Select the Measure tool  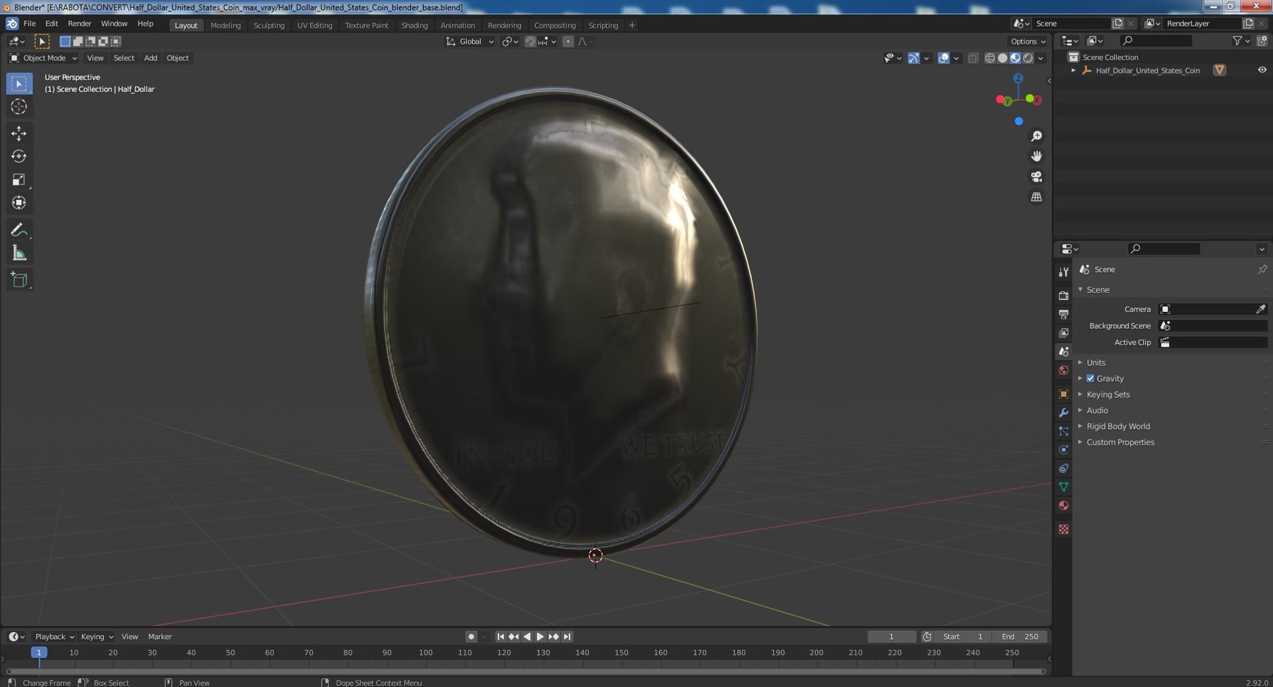(x=19, y=253)
